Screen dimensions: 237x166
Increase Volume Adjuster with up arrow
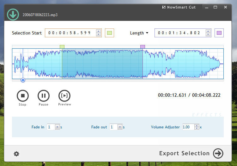tap(197, 126)
